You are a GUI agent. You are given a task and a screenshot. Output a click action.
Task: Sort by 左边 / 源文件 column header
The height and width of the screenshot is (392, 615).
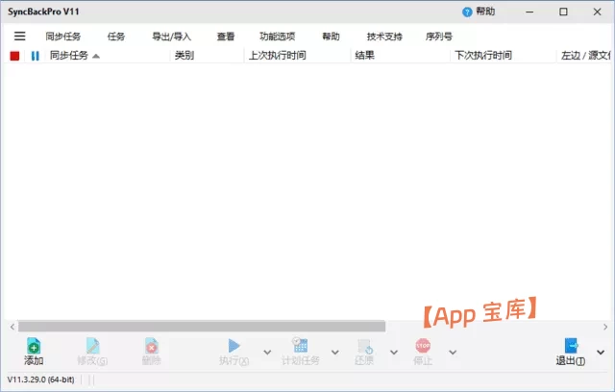(584, 56)
